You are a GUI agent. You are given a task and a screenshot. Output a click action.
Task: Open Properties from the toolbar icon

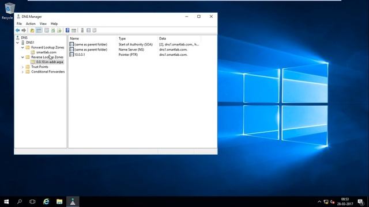click(x=47, y=30)
